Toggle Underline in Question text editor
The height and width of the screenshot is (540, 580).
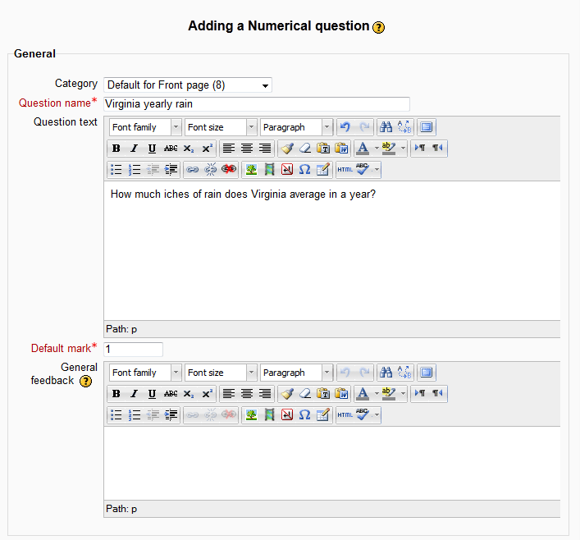[x=152, y=149]
